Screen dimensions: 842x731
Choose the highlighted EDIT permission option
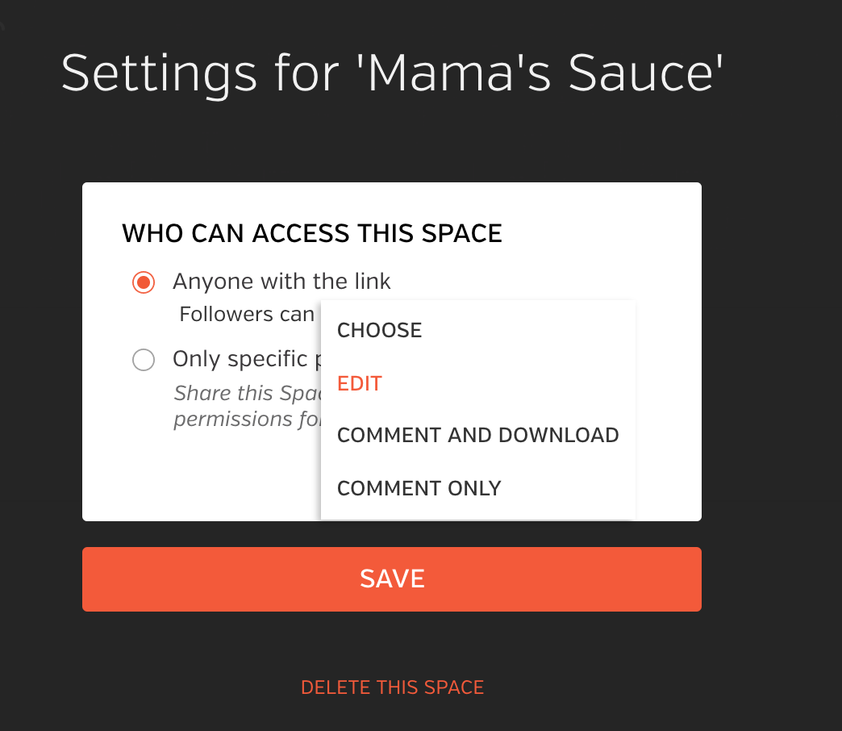[360, 383]
